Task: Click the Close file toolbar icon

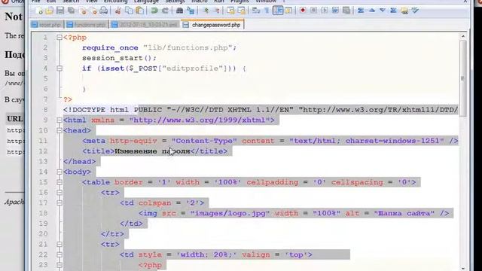Action: tap(82, 11)
